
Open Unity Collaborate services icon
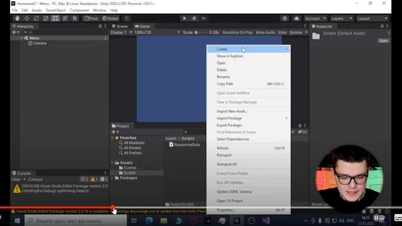click(285, 18)
